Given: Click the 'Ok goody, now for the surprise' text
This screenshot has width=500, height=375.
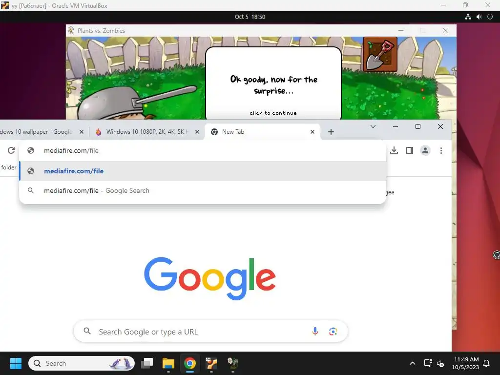Looking at the screenshot, I should (x=273, y=85).
